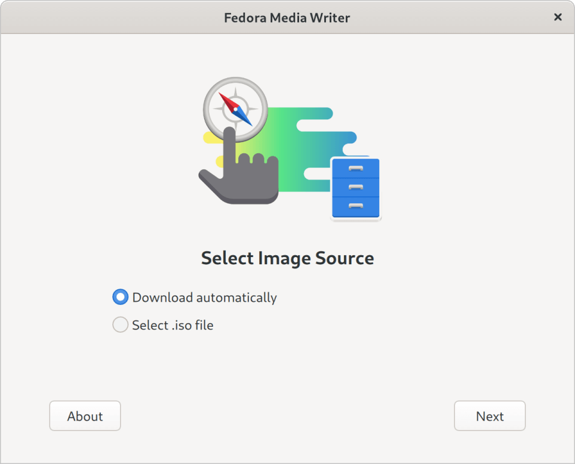The height and width of the screenshot is (464, 575).
Task: Click the Next button to continue
Action: point(490,416)
